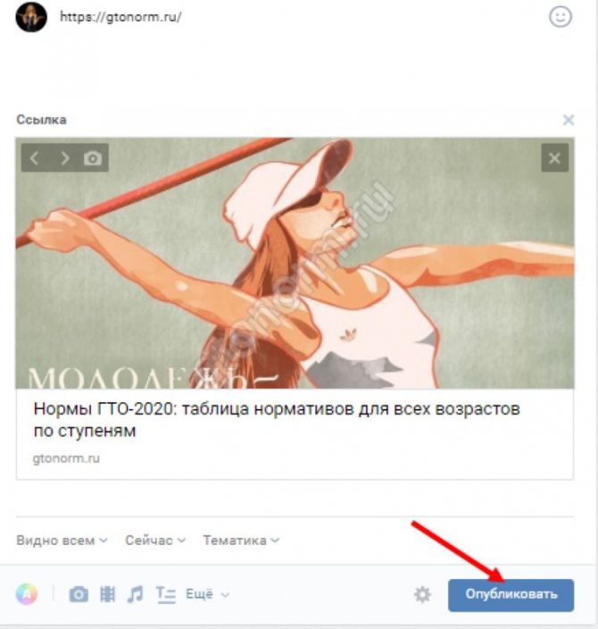Open the emoji picker smiley icon
Viewport: 598px width, 629px height.
click(x=560, y=17)
